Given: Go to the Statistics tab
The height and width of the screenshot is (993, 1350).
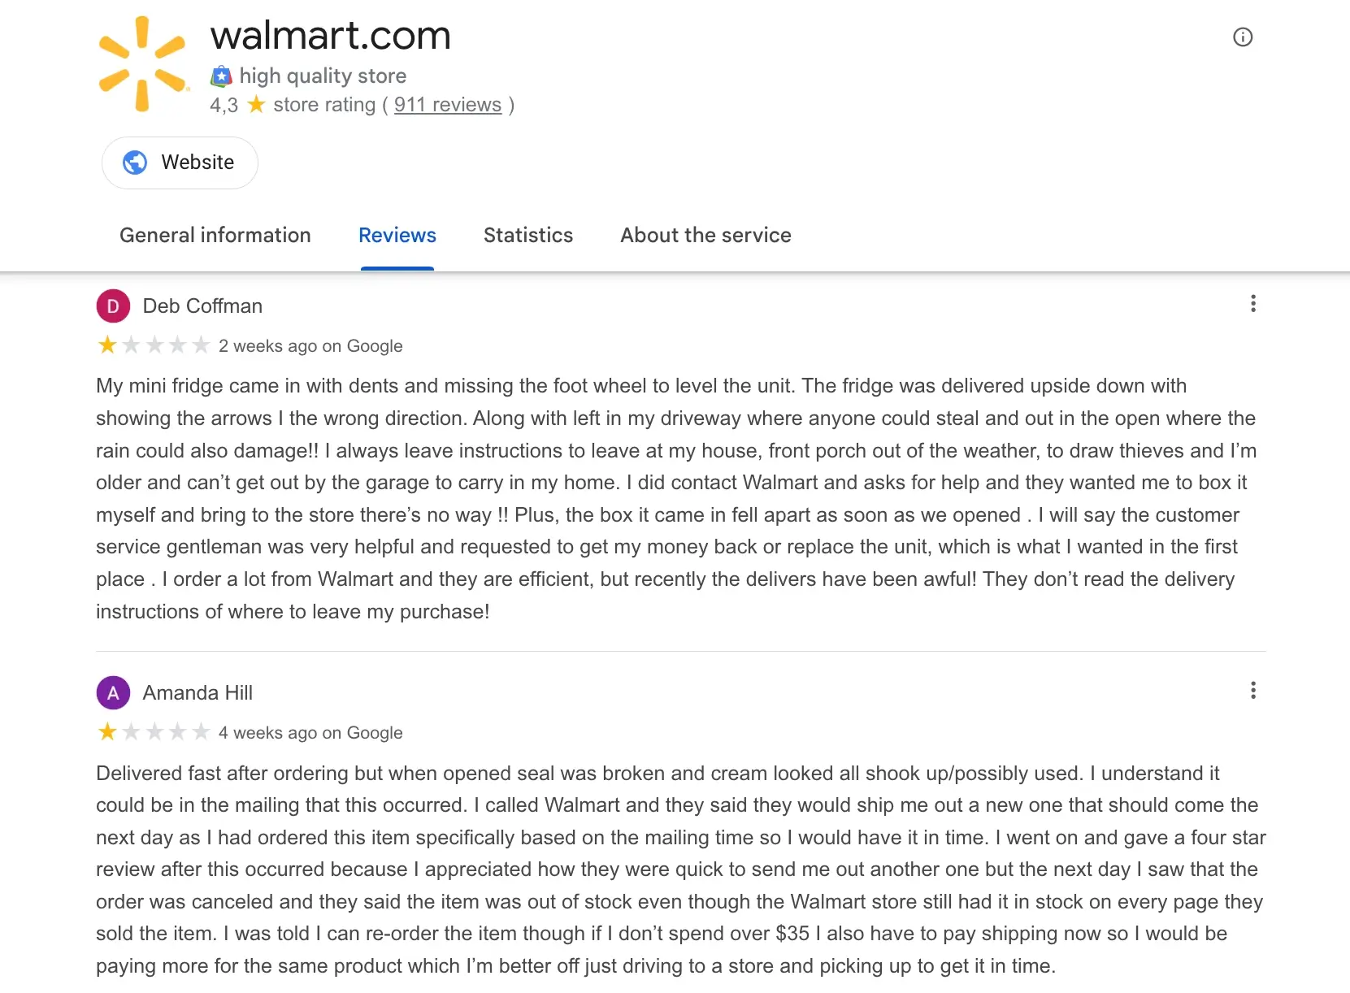Looking at the screenshot, I should click(528, 236).
